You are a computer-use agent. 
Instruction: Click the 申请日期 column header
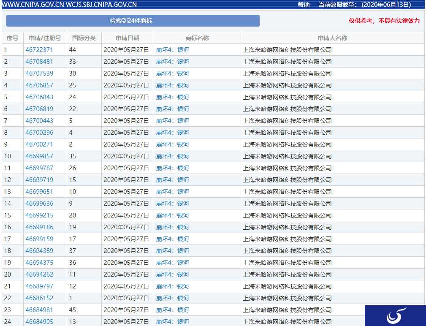coord(128,38)
